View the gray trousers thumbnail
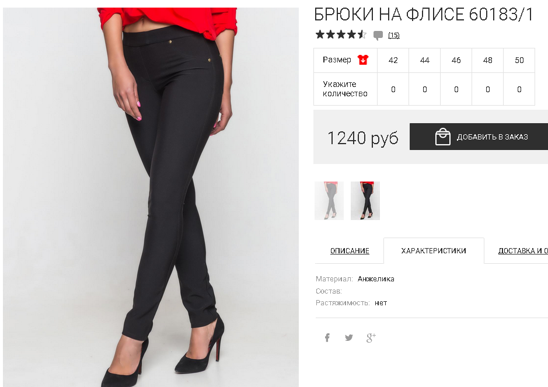The height and width of the screenshot is (387, 548). tap(329, 201)
